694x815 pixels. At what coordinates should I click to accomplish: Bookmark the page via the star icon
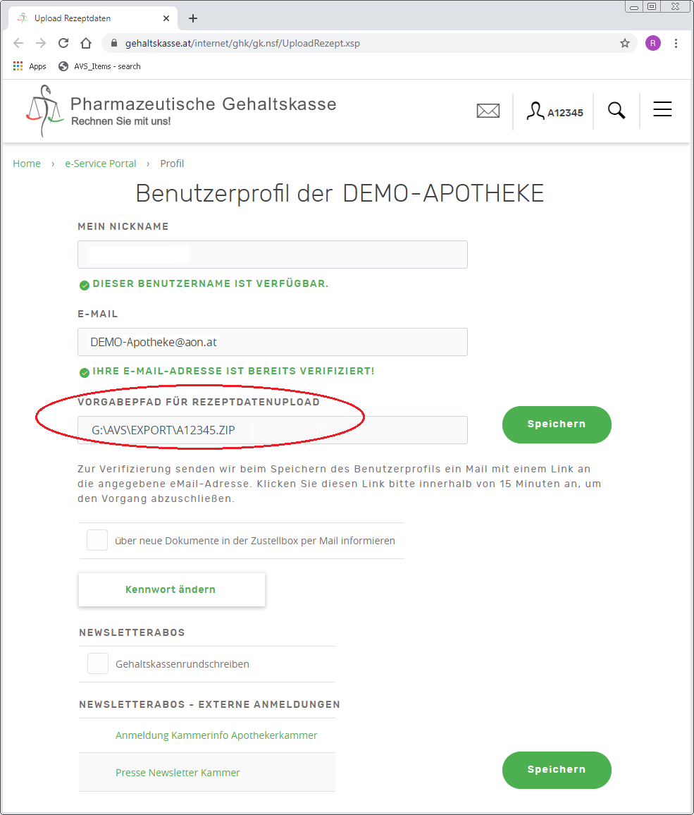coord(625,43)
